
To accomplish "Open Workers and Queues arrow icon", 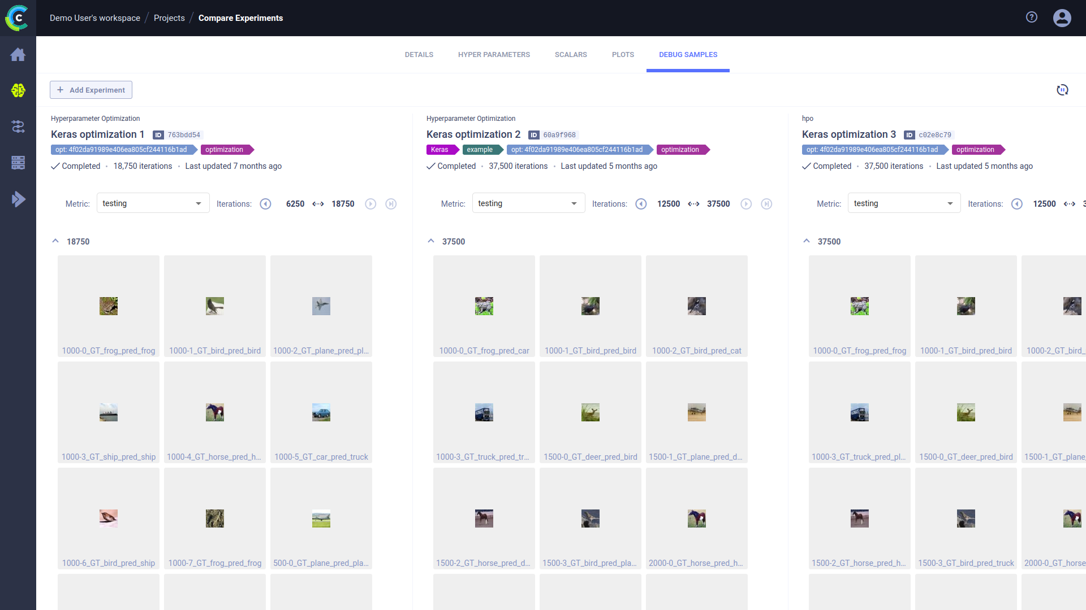I will 18,199.
